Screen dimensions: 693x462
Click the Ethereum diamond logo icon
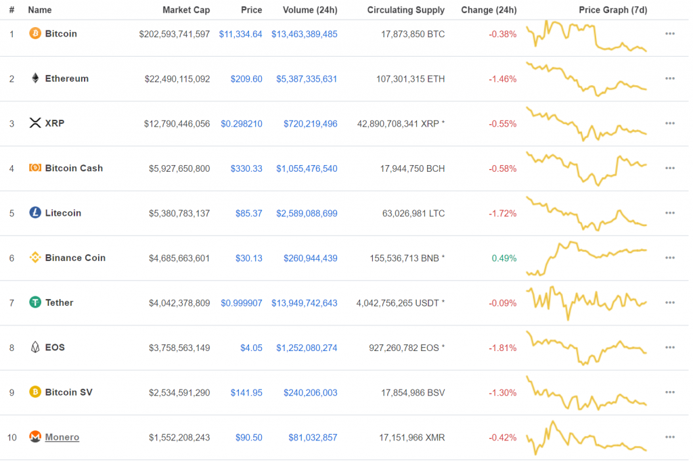pos(35,78)
